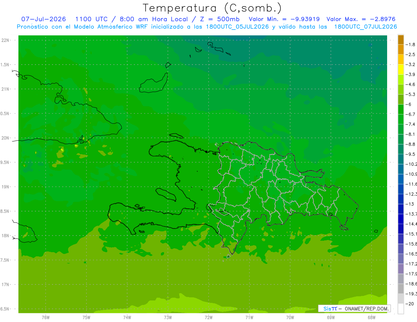Click the '-8.1' colorbar value

411,134
